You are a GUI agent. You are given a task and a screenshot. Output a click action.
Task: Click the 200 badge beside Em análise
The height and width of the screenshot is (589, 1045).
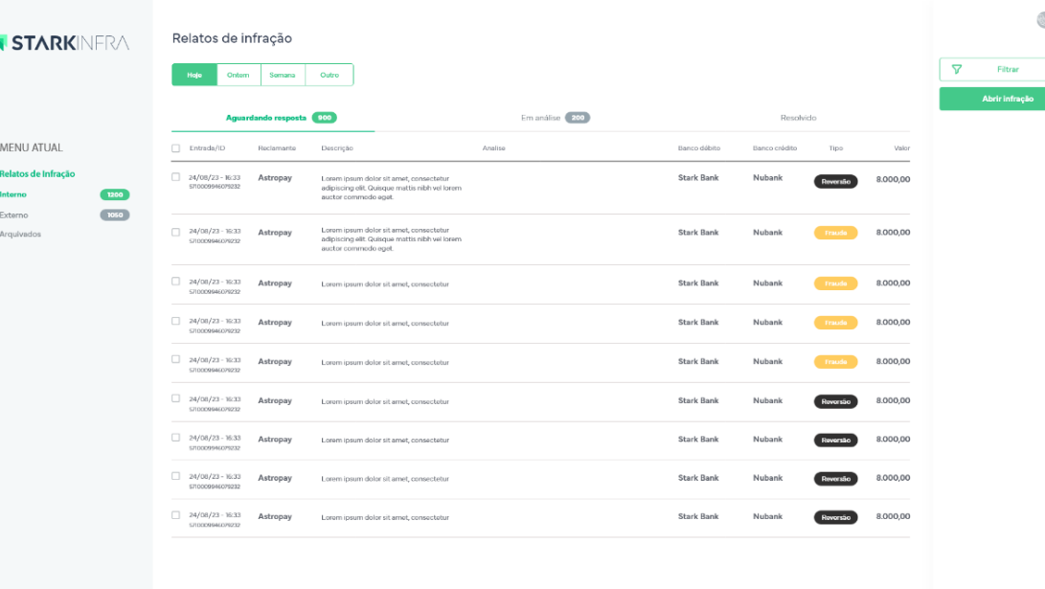coord(578,118)
